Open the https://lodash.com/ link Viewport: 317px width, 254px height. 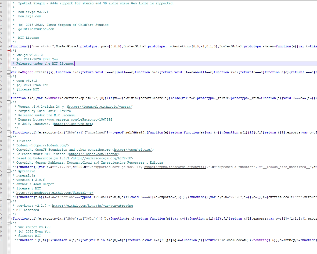pyautogui.click(x=49, y=146)
